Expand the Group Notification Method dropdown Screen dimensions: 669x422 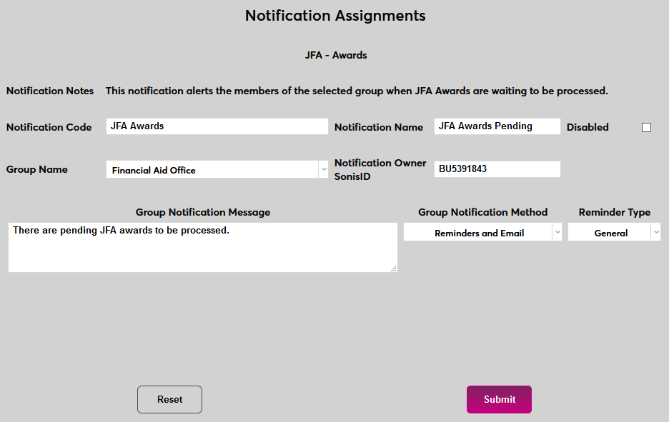tap(482, 233)
